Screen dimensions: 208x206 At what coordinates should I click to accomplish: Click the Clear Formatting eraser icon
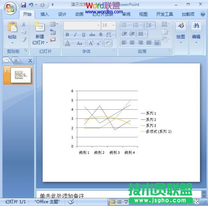(x=108, y=43)
